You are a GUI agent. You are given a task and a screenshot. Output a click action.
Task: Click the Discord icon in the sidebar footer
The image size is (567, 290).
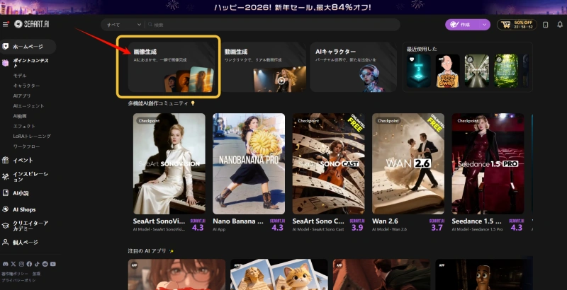[x=5, y=264]
